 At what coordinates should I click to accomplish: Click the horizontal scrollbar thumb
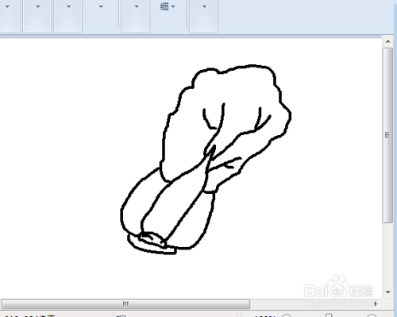tap(125, 303)
